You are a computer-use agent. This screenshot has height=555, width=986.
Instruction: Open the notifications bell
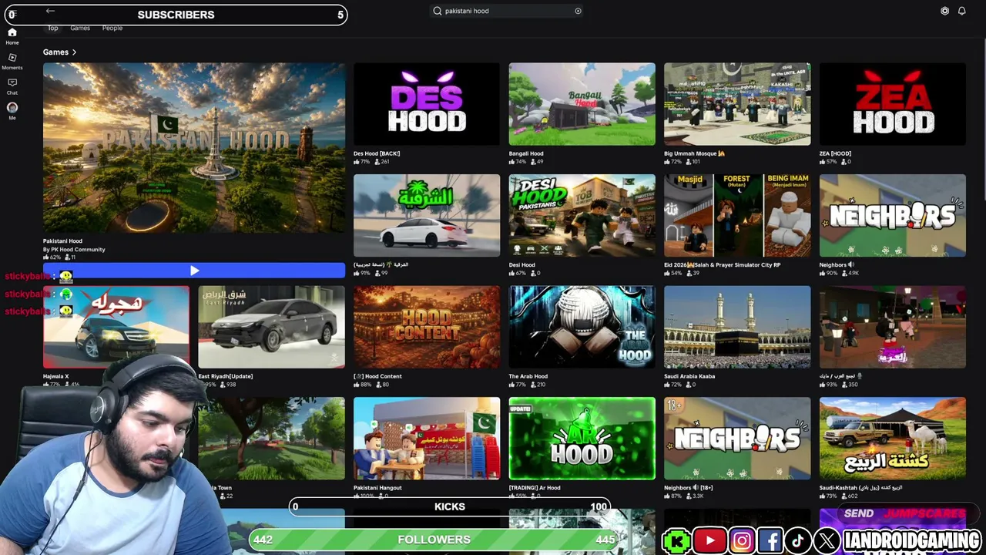pyautogui.click(x=961, y=11)
